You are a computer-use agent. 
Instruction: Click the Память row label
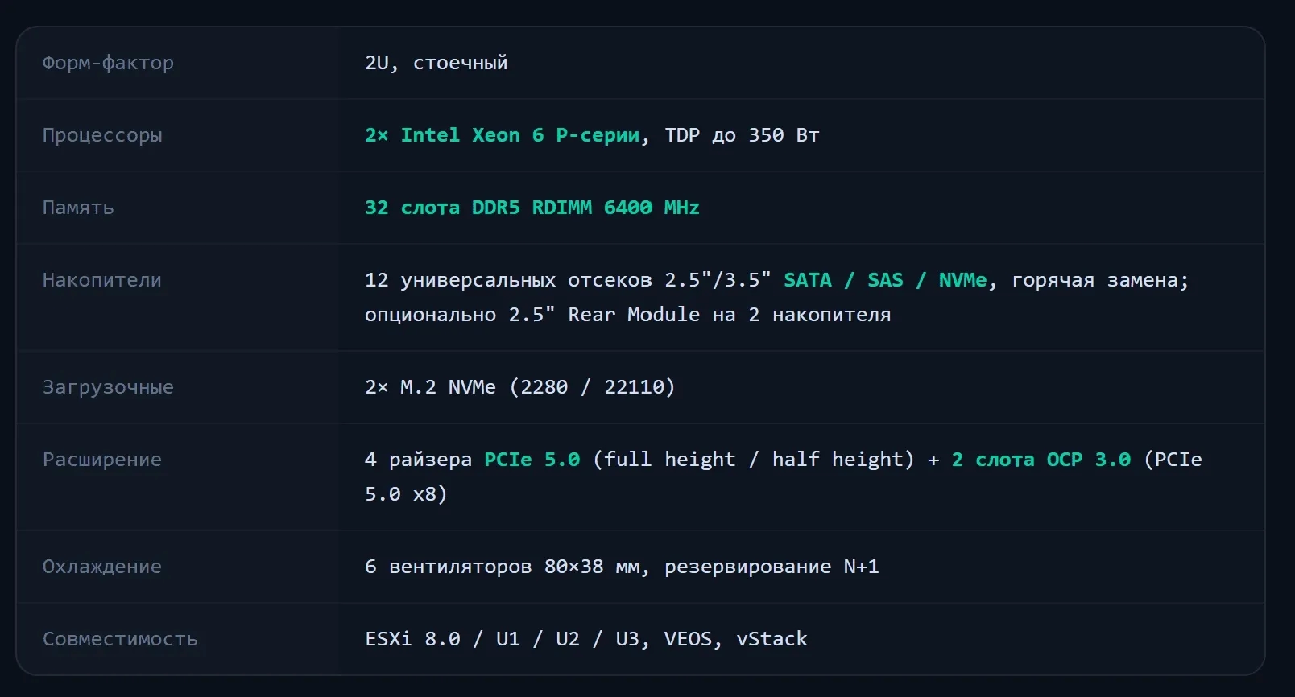(78, 208)
